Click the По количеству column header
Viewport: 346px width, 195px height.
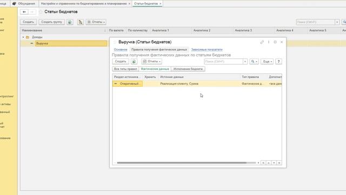point(138,30)
